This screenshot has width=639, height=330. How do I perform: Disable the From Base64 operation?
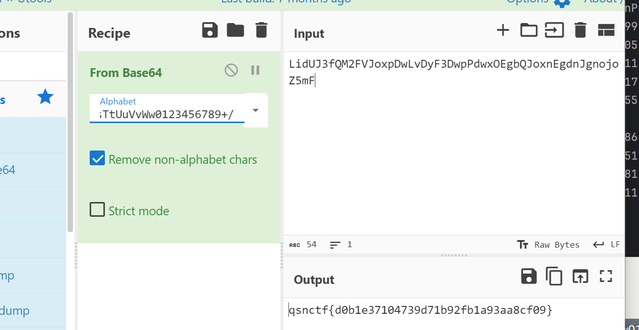click(x=231, y=70)
